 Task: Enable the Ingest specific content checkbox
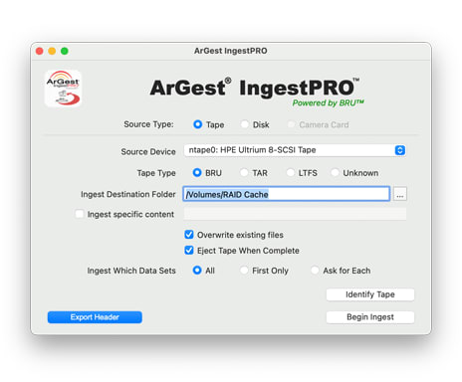click(x=80, y=214)
